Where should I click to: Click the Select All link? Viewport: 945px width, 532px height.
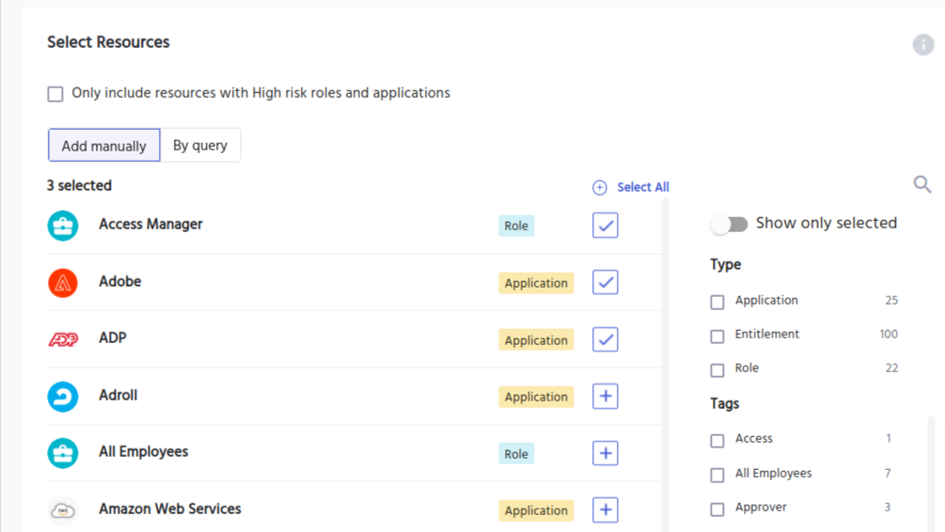[642, 187]
